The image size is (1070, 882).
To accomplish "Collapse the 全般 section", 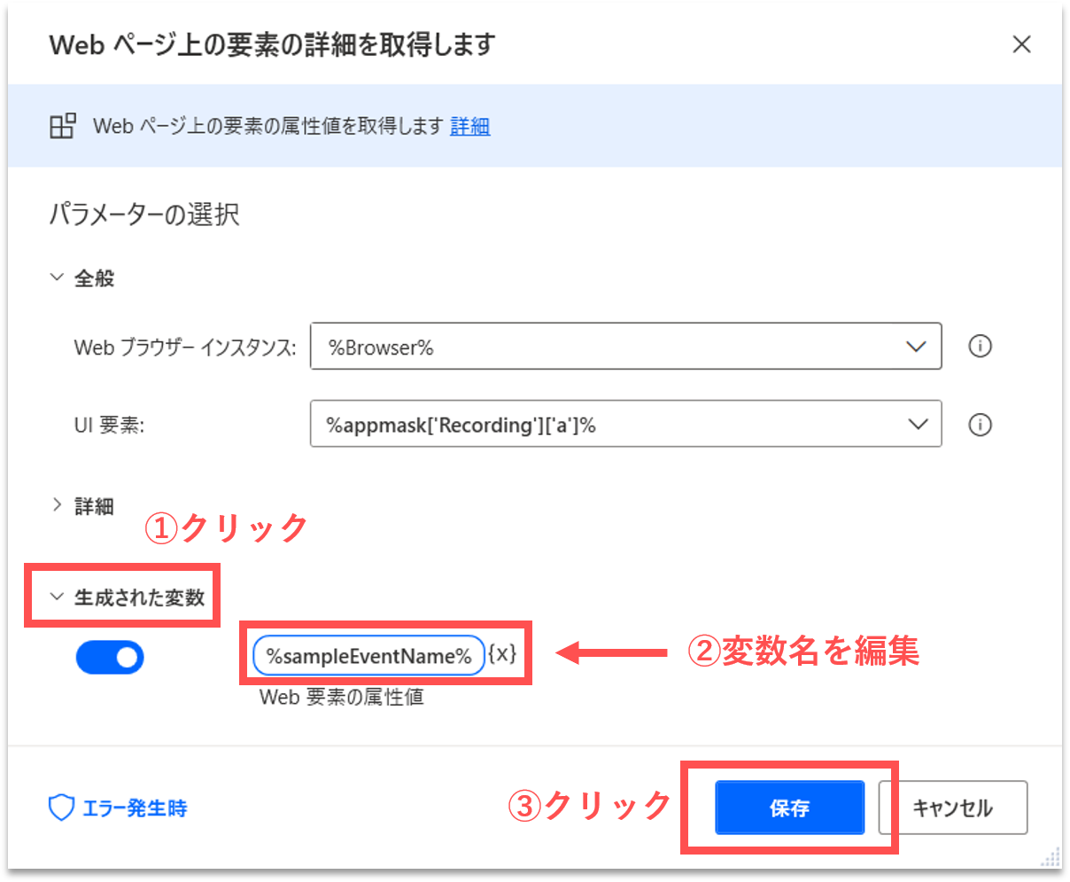I will tap(58, 278).
